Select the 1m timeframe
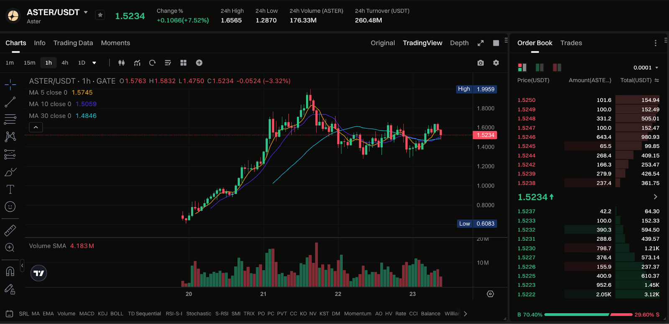669x324 pixels. [10, 63]
